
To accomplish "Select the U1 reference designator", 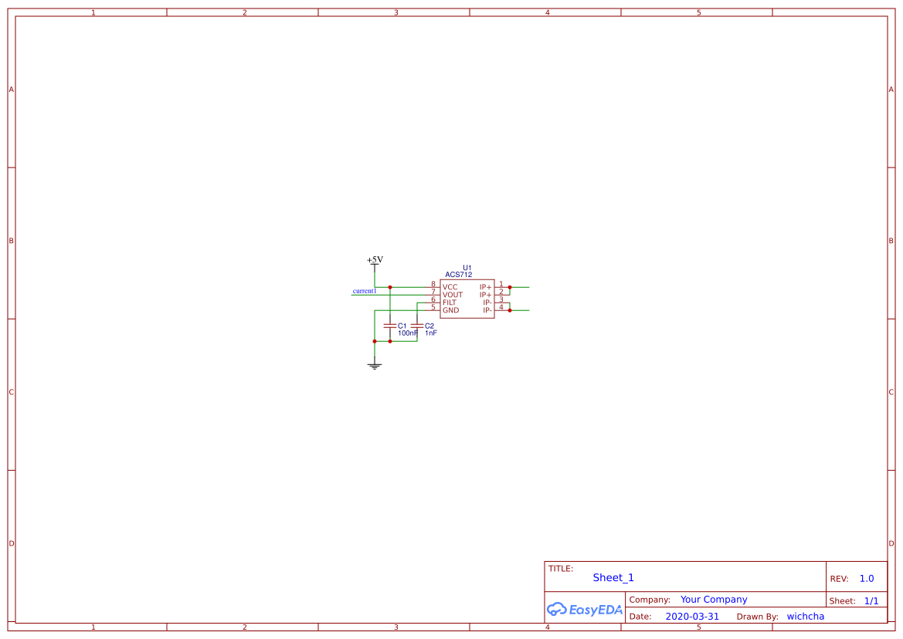I will [x=467, y=266].
